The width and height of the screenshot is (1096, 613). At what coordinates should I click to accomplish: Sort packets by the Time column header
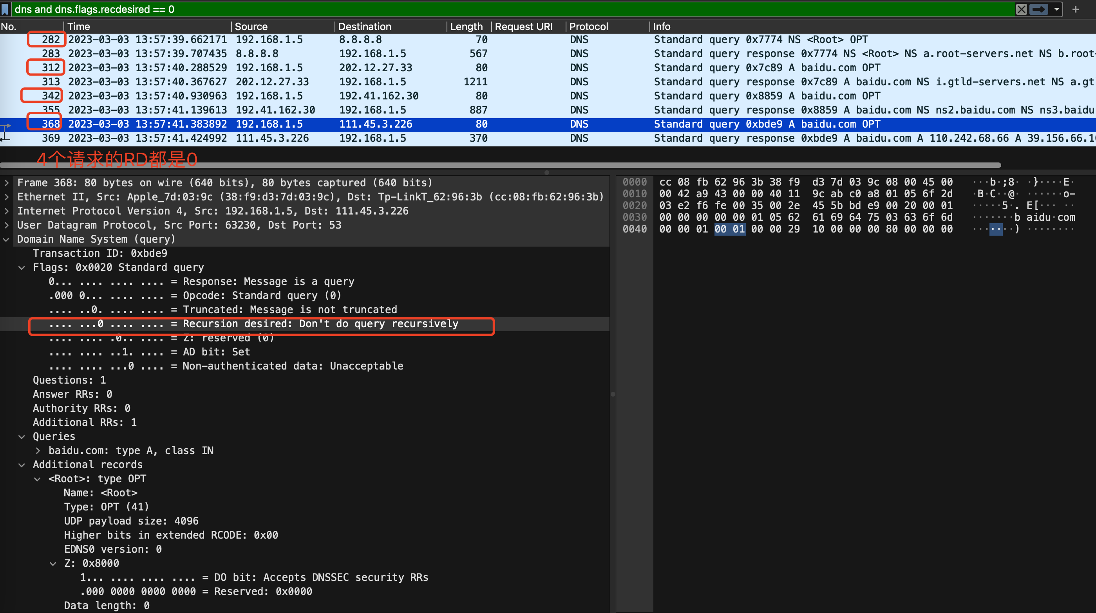(147, 26)
